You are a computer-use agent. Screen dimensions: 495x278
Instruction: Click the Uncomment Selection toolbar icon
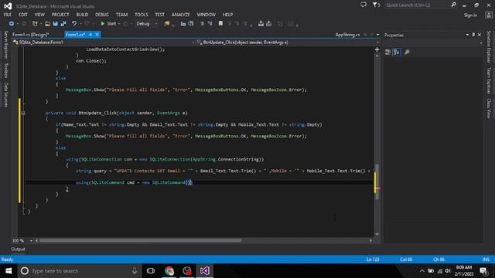tap(210, 24)
